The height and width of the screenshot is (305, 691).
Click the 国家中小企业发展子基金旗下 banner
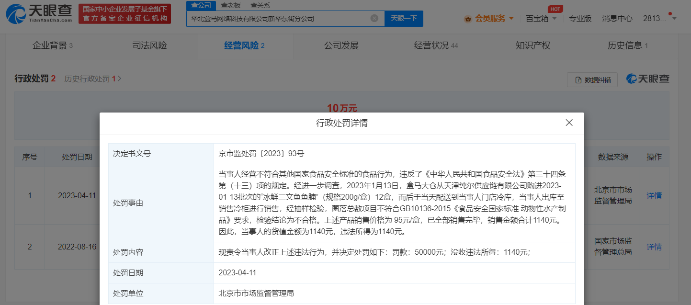[125, 14]
